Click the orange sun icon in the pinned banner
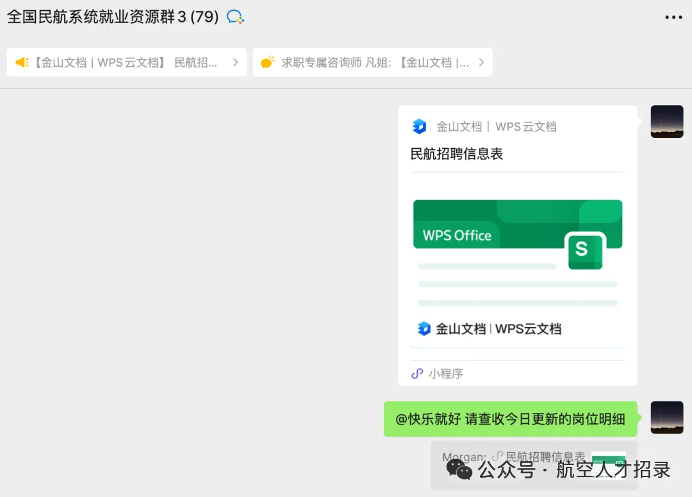This screenshot has height=497, width=692. point(267,62)
